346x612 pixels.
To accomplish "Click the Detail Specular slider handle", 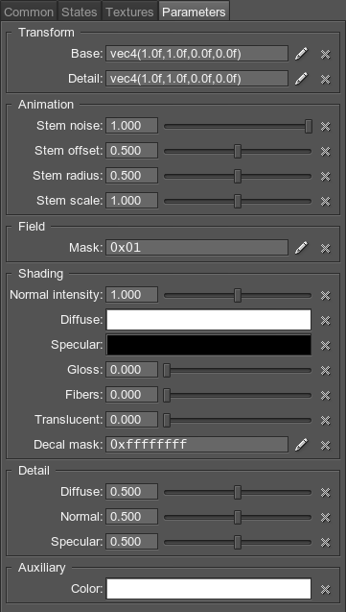I will (238, 543).
